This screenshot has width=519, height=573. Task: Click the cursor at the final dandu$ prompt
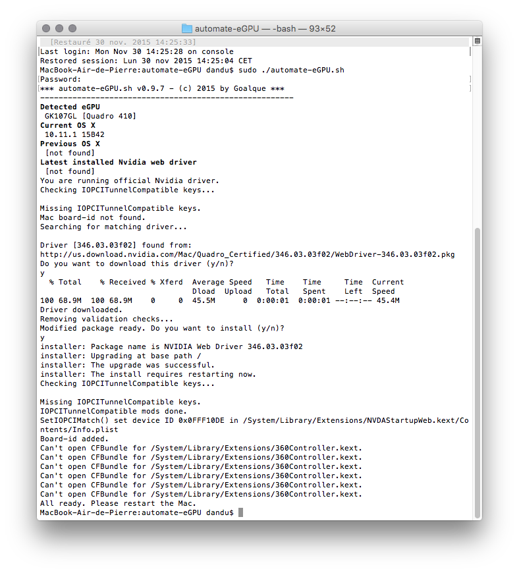240,512
